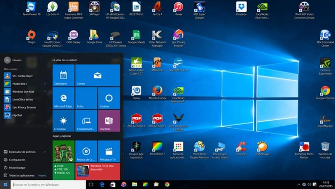Open the Dropbox desktop icon

coord(241,7)
